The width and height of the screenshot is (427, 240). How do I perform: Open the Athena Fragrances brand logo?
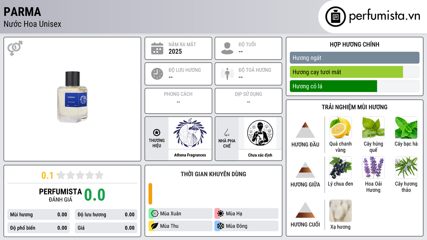(190, 133)
